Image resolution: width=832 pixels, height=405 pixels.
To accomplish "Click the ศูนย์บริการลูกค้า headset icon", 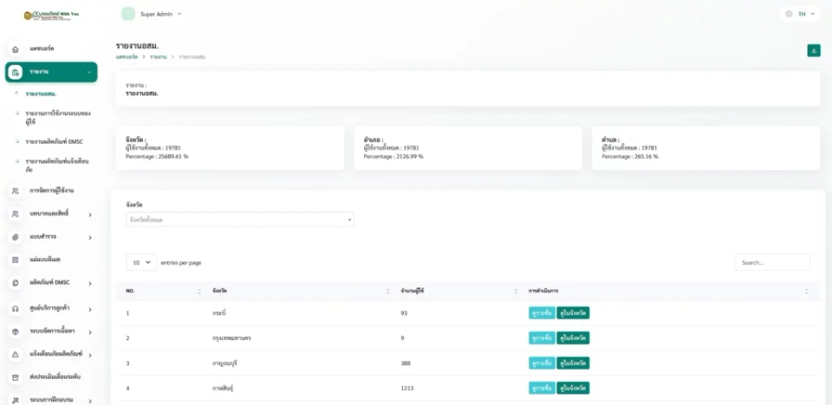I will tap(16, 309).
